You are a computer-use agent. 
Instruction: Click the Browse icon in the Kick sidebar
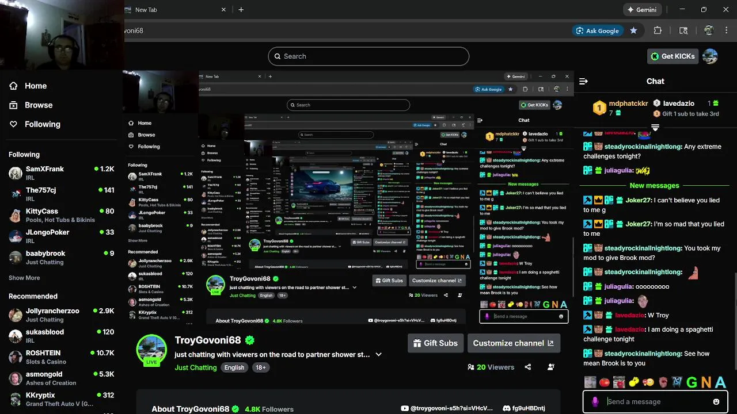coord(13,105)
